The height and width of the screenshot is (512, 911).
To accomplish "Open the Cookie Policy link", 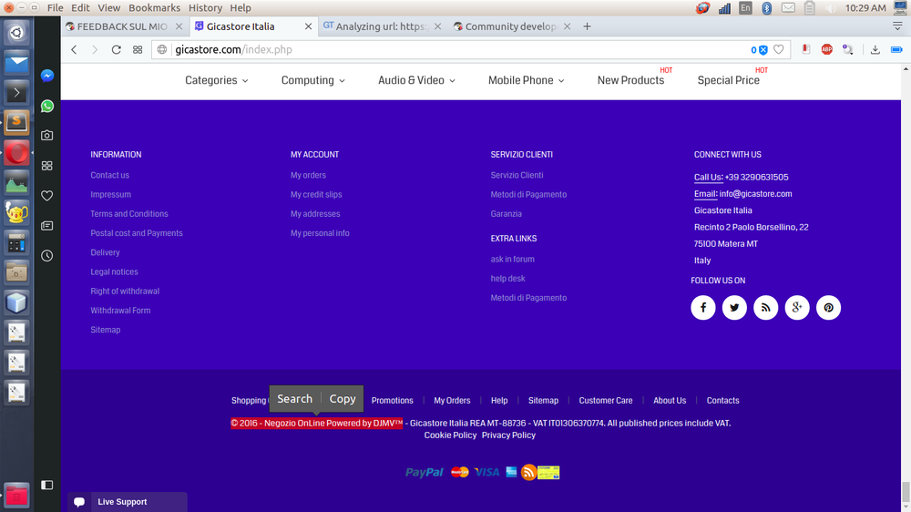I will pos(450,435).
